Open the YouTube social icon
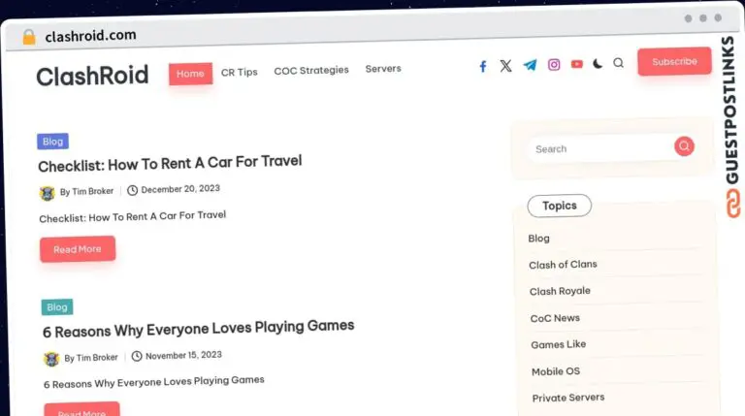Screen dimensions: 745x416 [x=577, y=64]
